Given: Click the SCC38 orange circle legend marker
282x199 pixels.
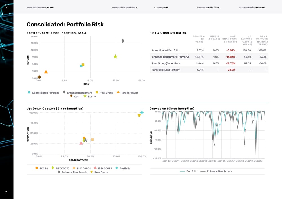Looking at the screenshot, I should 36,168.
